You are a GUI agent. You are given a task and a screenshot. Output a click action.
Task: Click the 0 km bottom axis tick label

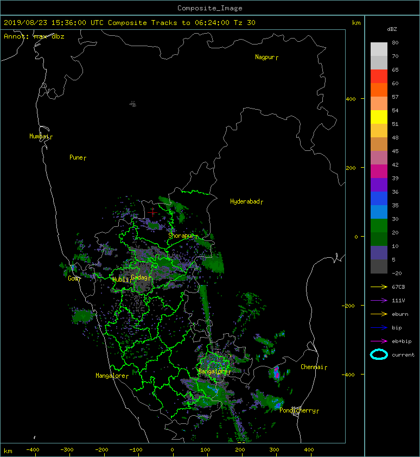tap(172, 450)
